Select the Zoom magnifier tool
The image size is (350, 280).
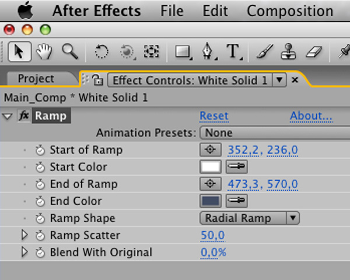70,52
